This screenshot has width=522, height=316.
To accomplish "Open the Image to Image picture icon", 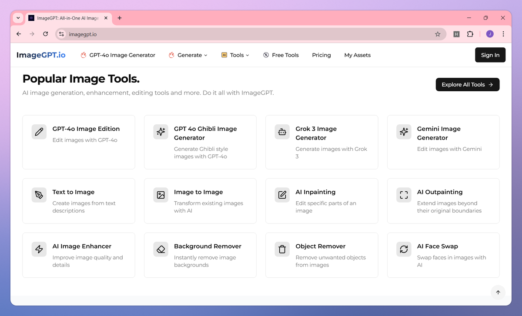I will pyautogui.click(x=161, y=195).
